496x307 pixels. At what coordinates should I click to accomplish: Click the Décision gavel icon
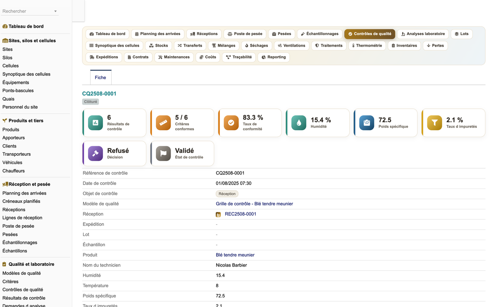pyautogui.click(x=95, y=153)
